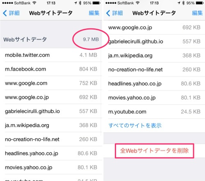Tap the 9.7 MB total size value
This screenshot has height=181, width=205.
pos(91,39)
